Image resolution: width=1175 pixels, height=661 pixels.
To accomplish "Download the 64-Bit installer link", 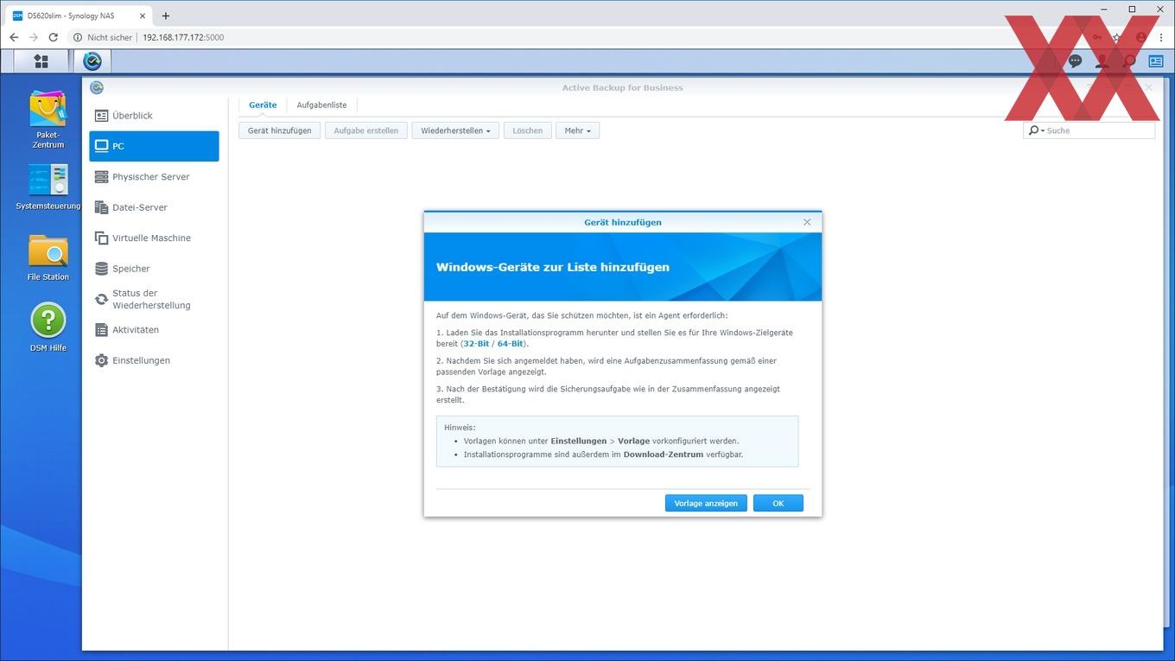I will coord(510,344).
